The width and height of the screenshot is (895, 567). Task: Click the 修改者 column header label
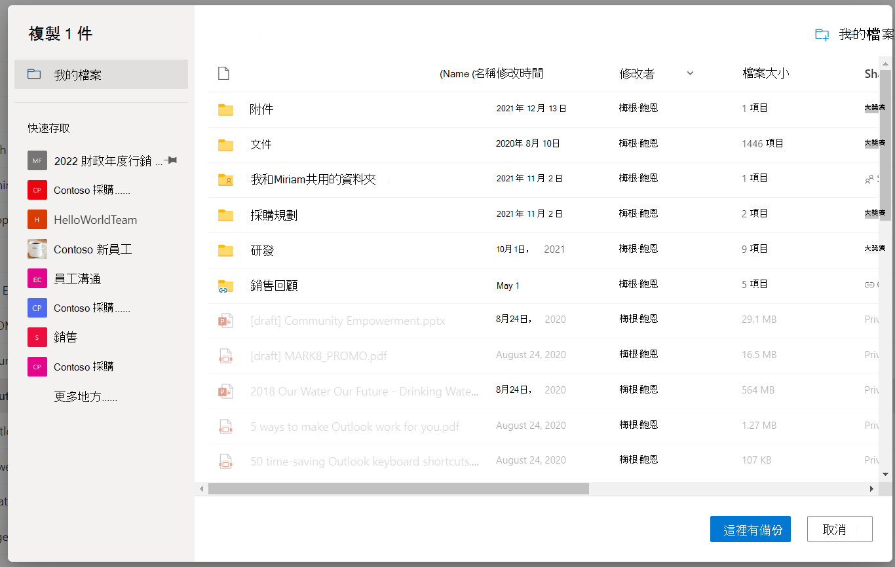[x=637, y=74]
